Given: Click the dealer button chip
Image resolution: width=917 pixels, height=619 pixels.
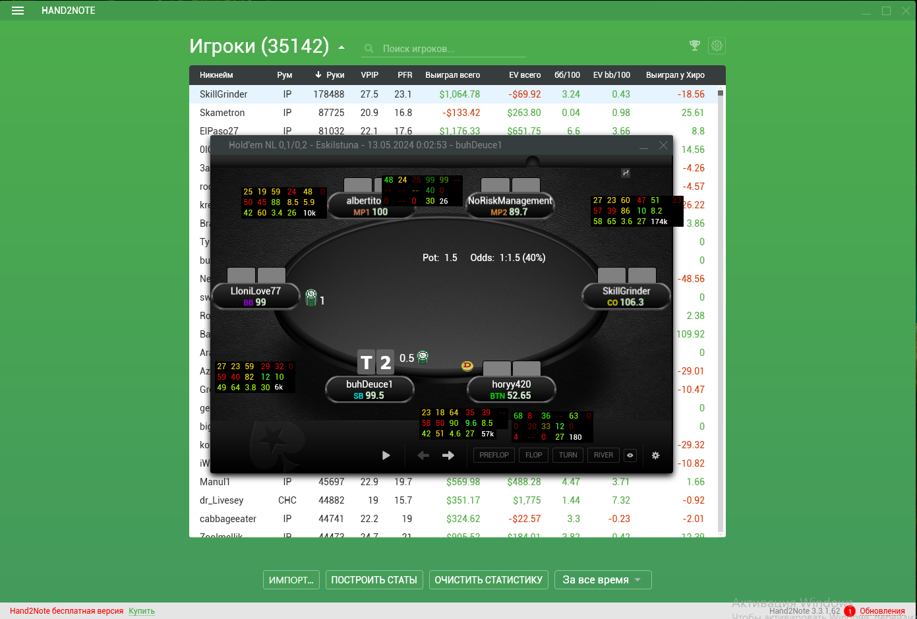Looking at the screenshot, I should point(467,365).
